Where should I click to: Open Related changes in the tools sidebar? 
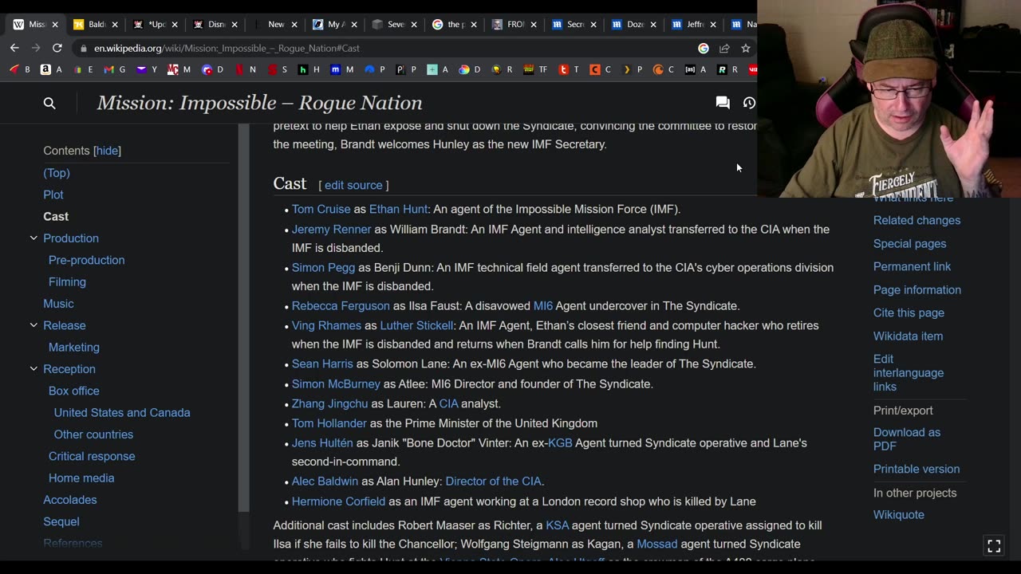(x=917, y=221)
